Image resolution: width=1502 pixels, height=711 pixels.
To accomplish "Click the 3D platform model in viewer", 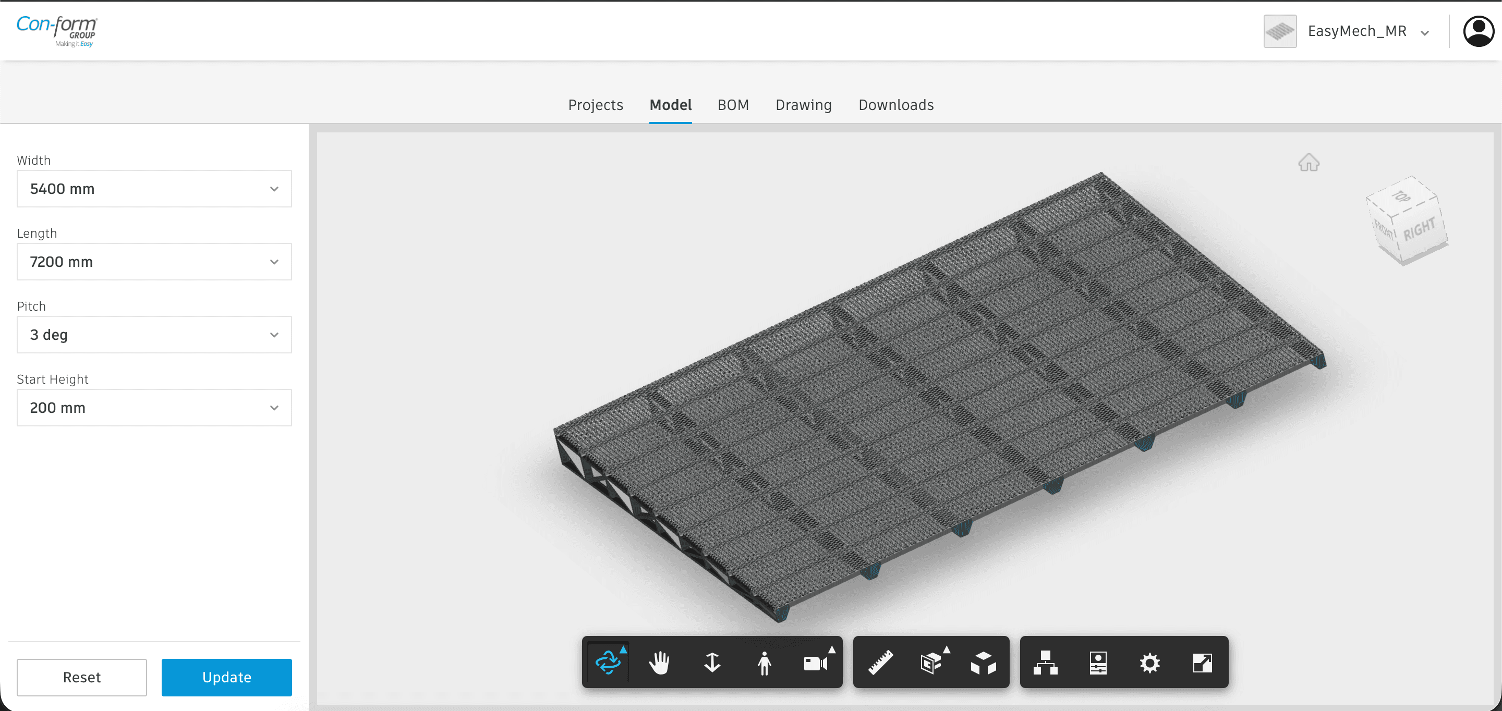I will [x=939, y=396].
